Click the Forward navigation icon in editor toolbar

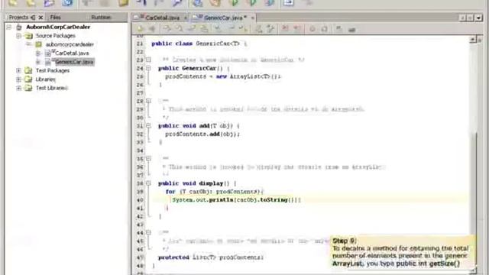click(x=152, y=29)
